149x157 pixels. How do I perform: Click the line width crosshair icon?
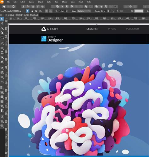(57, 11)
